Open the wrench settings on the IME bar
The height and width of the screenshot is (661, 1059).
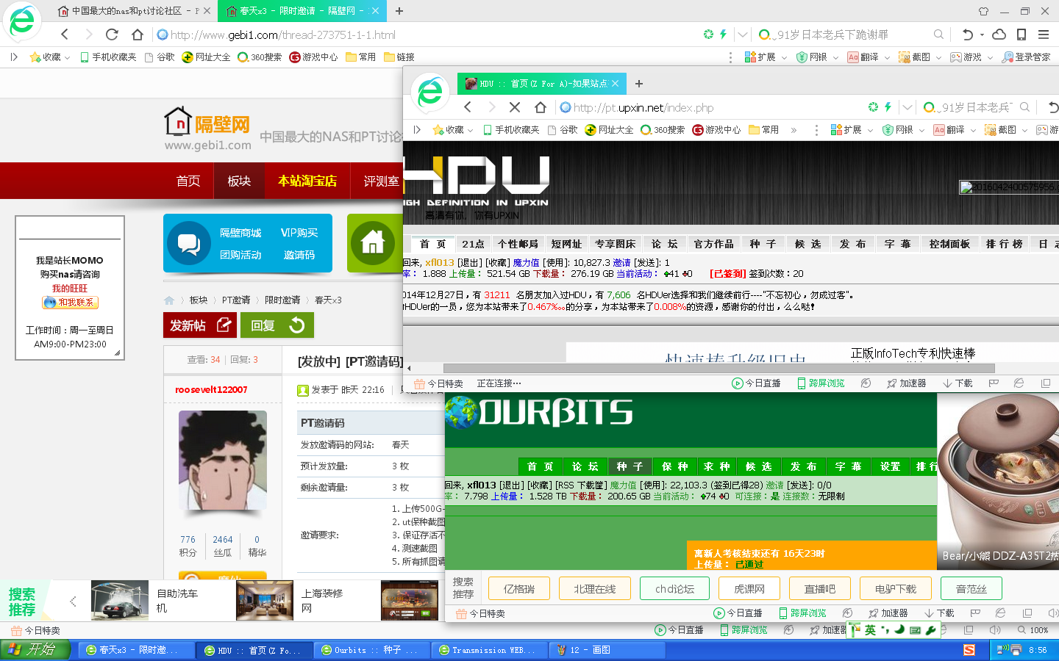[x=930, y=630]
